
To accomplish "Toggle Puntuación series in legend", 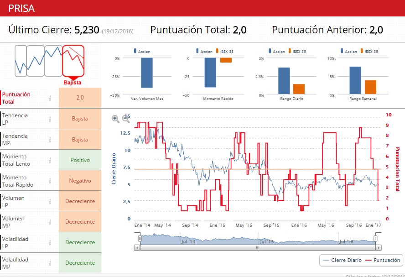I will click(383, 260).
